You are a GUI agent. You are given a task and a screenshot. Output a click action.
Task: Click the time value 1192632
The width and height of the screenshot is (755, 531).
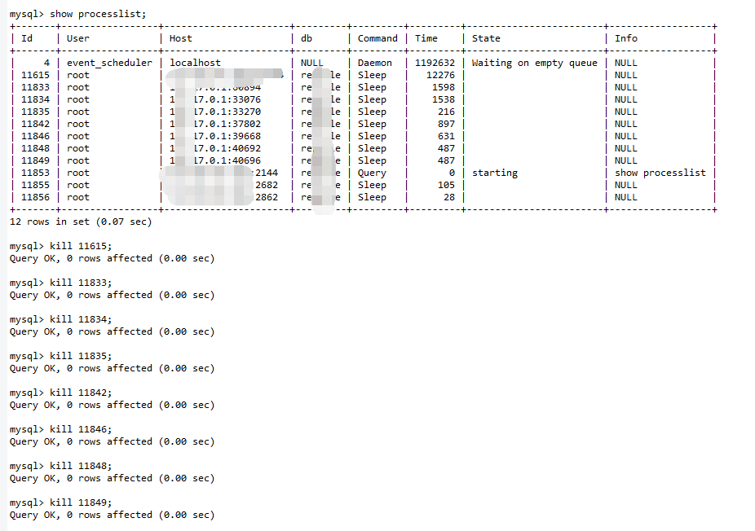(435, 63)
